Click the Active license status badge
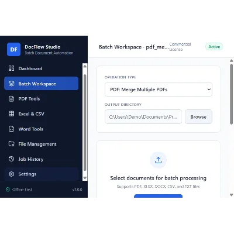The width and height of the screenshot is (234, 234). point(214,47)
